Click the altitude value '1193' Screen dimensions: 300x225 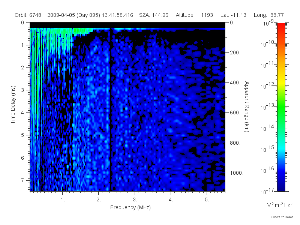click(207, 15)
